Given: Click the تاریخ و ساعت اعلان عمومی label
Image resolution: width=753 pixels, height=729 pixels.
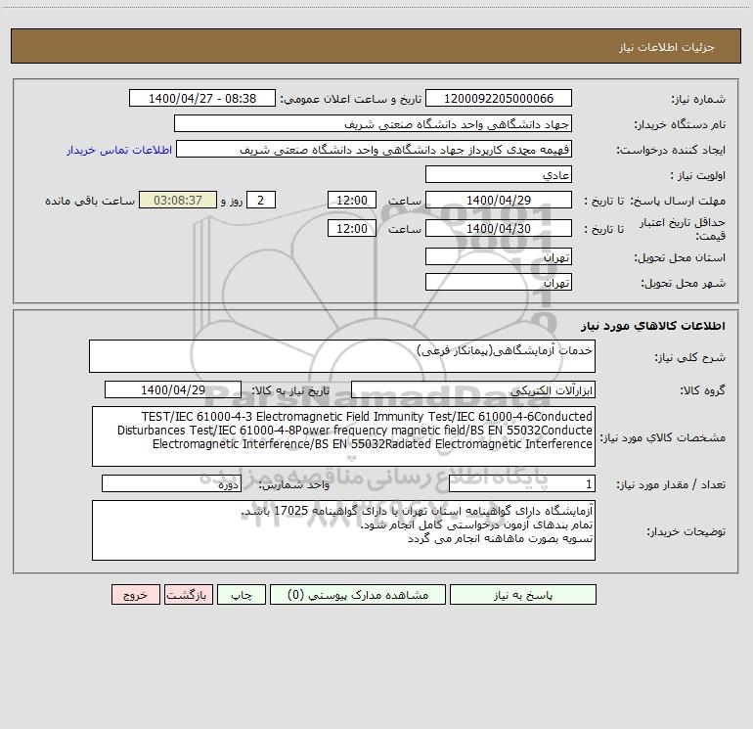Looking at the screenshot, I should click(351, 99).
